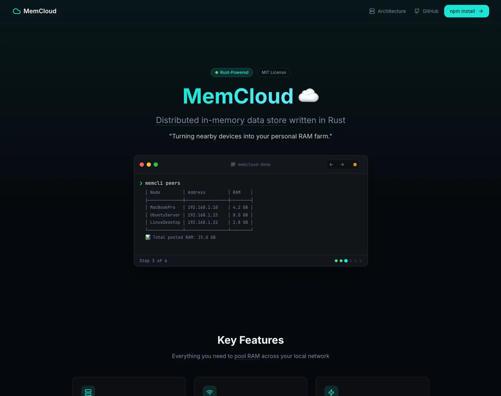Click the memcloud-demo terminal title

coord(254,165)
